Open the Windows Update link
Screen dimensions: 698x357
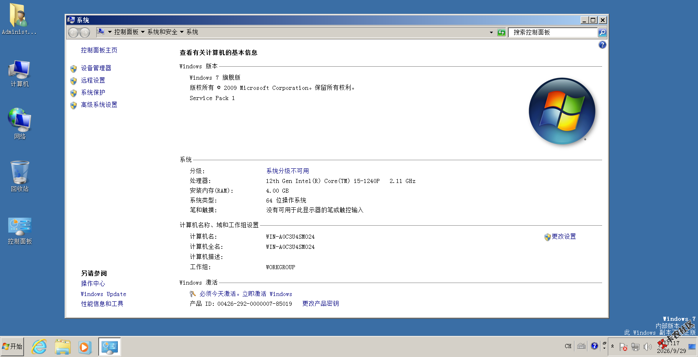tap(103, 294)
